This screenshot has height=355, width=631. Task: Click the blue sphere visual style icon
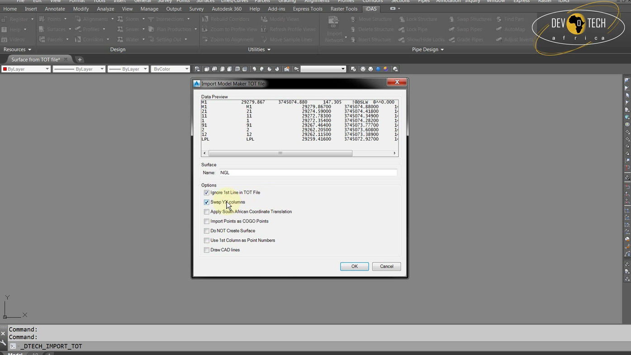click(x=378, y=69)
